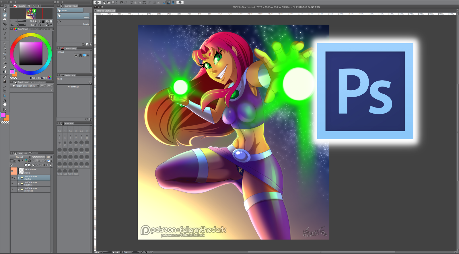459x254 pixels.
Task: Pick brush size 100 preset
Action: tap(87, 150)
